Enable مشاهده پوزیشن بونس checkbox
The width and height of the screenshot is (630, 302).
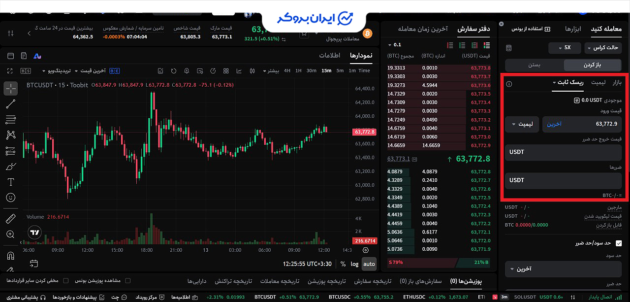(x=128, y=281)
